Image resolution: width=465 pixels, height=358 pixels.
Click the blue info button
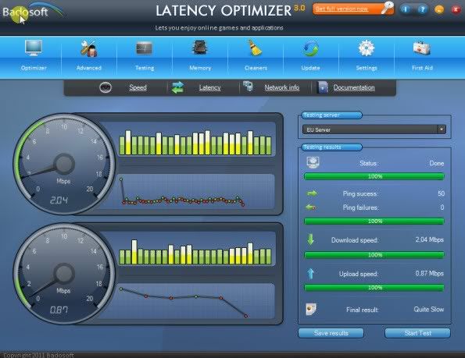[406, 9]
